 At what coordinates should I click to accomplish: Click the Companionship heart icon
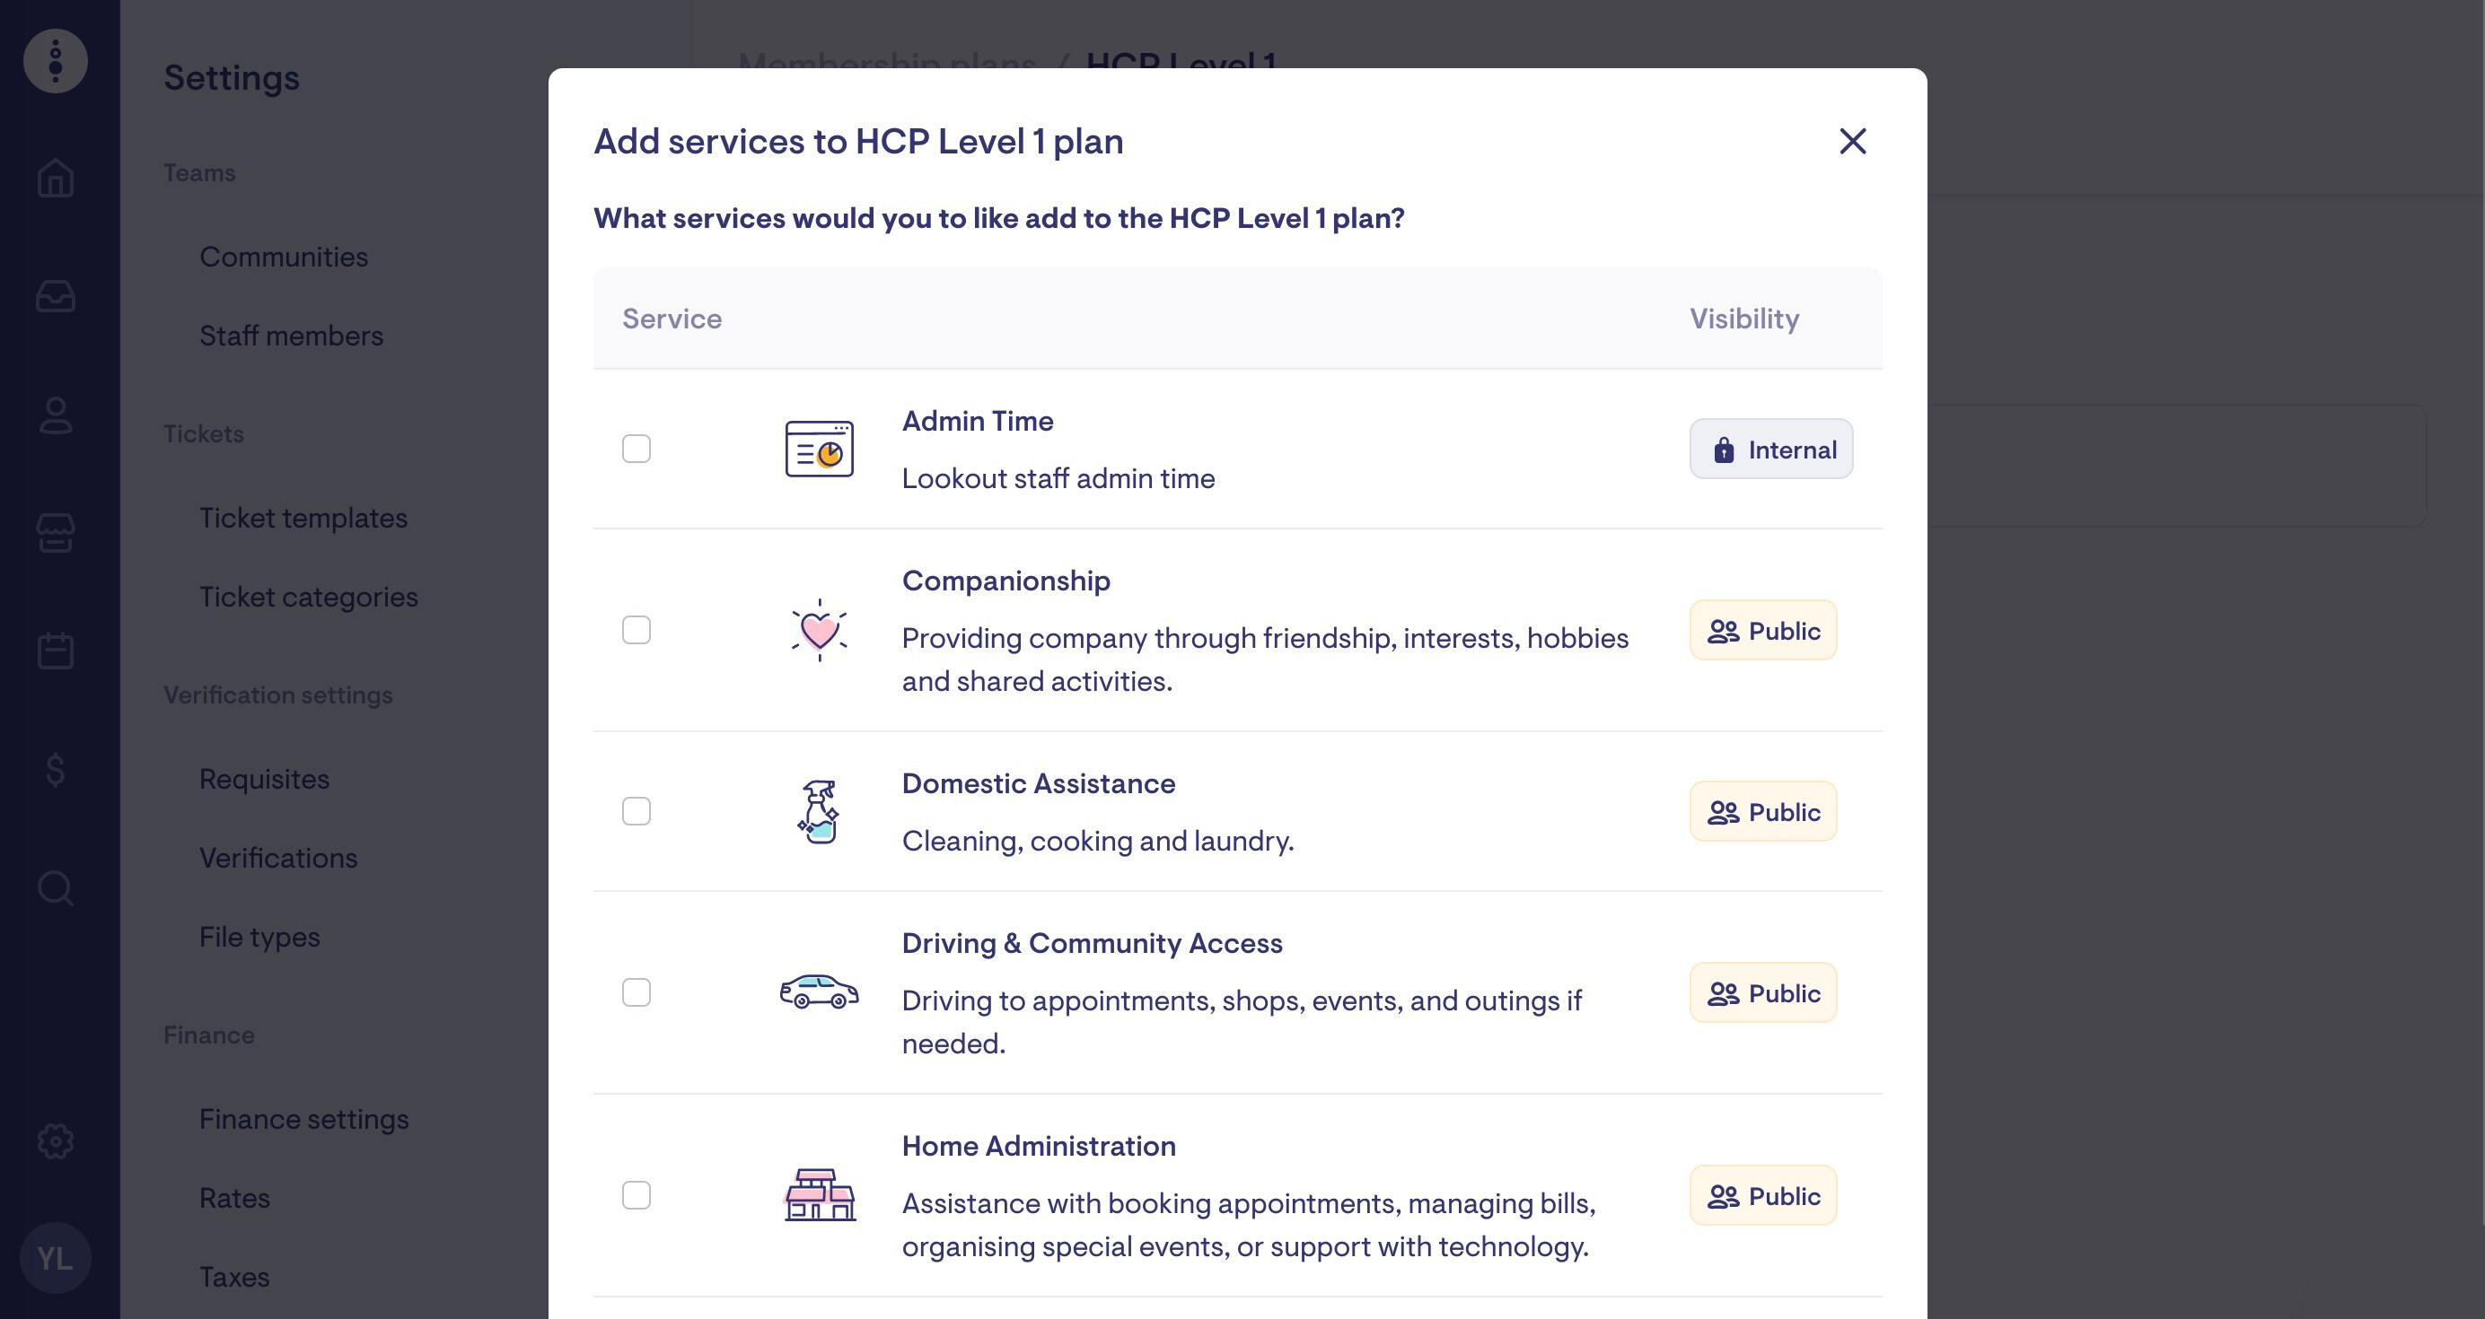click(819, 631)
